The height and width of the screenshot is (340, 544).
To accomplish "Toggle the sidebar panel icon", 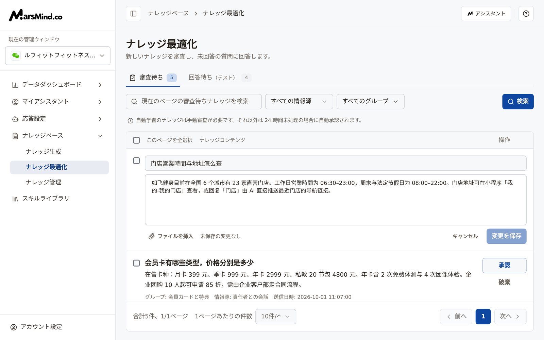I will 133,14.
